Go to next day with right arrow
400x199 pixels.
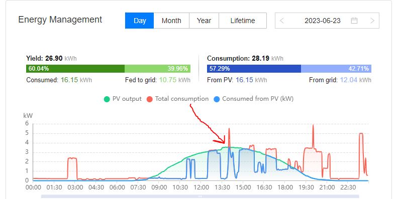372,21
